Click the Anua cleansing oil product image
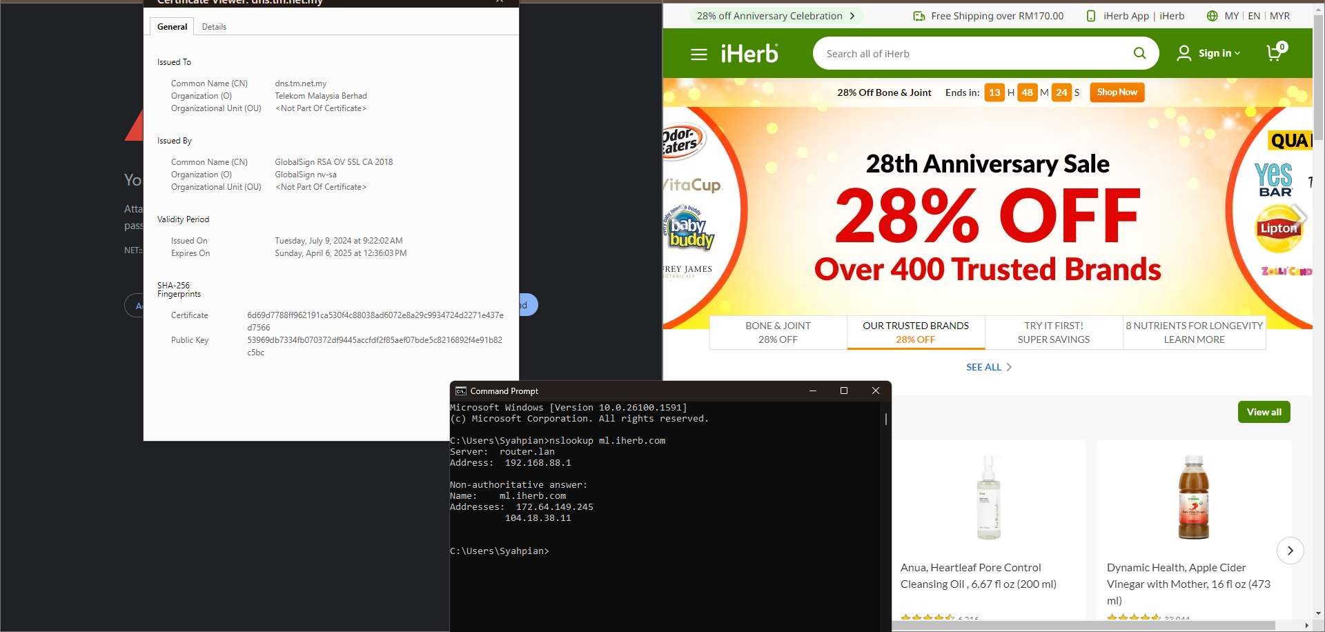The image size is (1325, 632). (988, 497)
